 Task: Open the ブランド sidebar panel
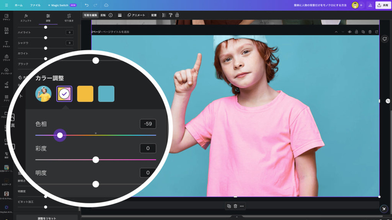(x=6, y=58)
